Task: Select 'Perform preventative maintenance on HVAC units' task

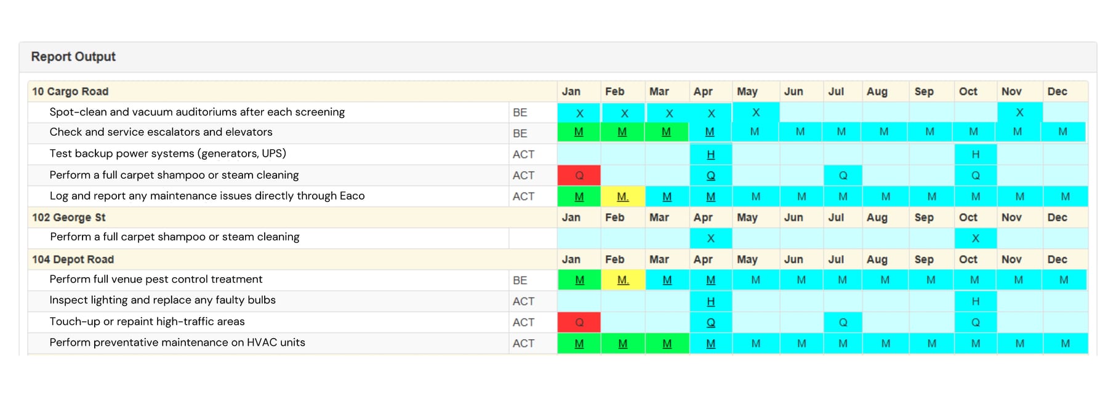Action: coord(177,342)
